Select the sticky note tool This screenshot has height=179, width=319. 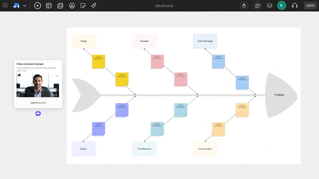coord(83,5)
